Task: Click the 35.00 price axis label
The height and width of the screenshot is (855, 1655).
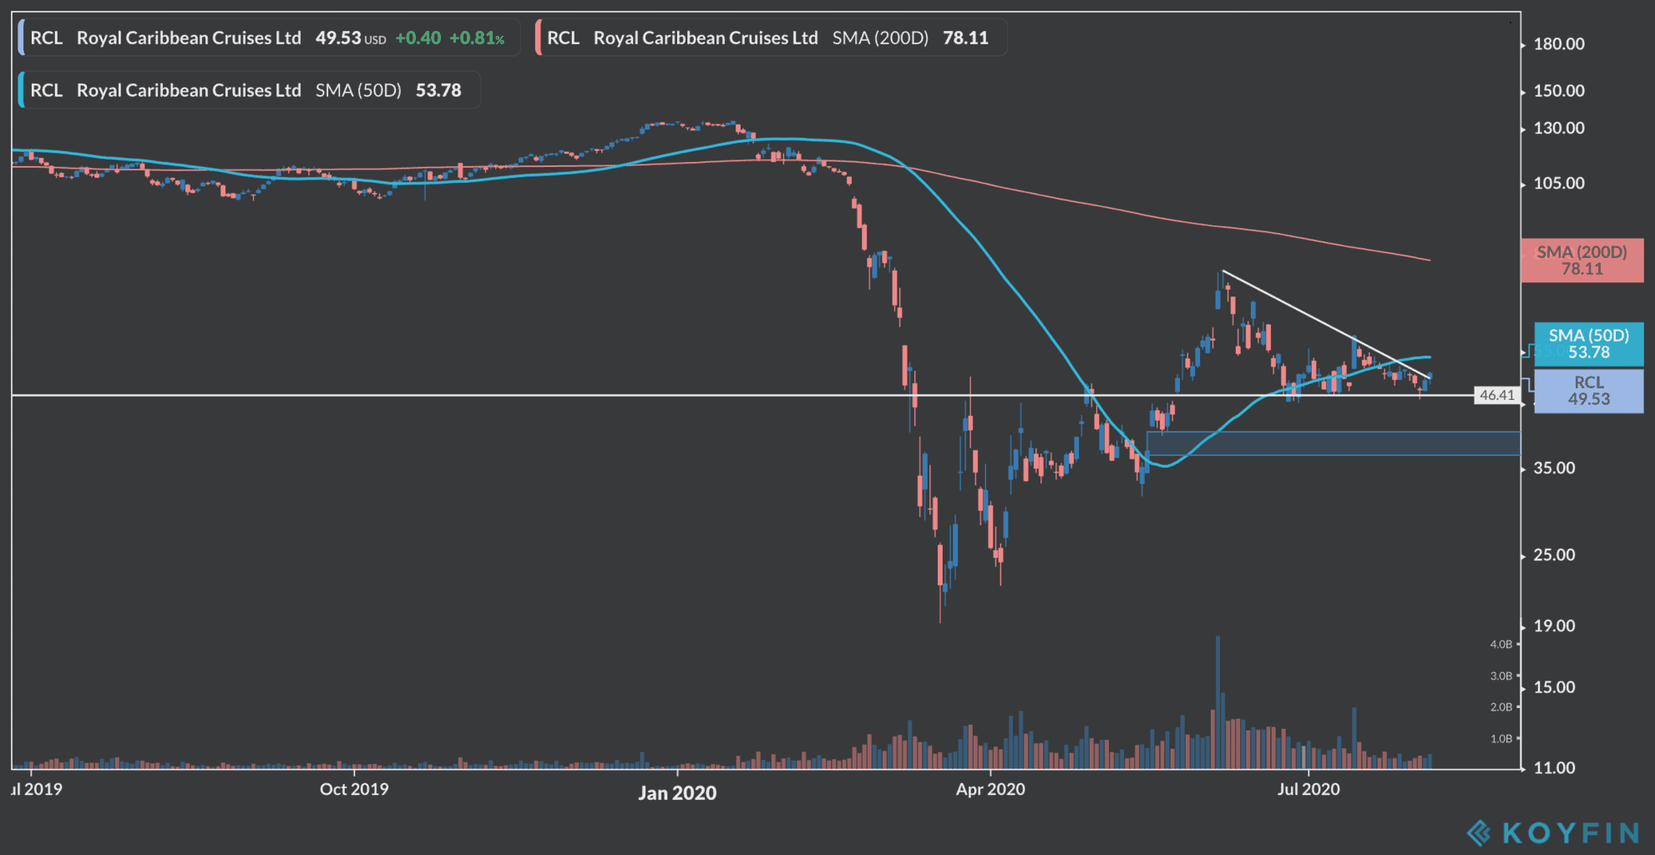Action: (x=1554, y=468)
